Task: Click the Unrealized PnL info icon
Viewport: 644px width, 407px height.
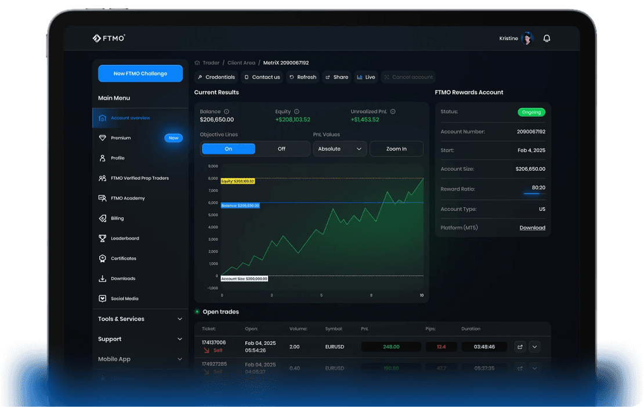Action: coord(393,111)
